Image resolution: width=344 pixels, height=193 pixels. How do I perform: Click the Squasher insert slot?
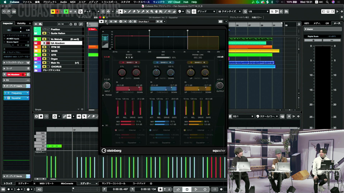coord(16,98)
